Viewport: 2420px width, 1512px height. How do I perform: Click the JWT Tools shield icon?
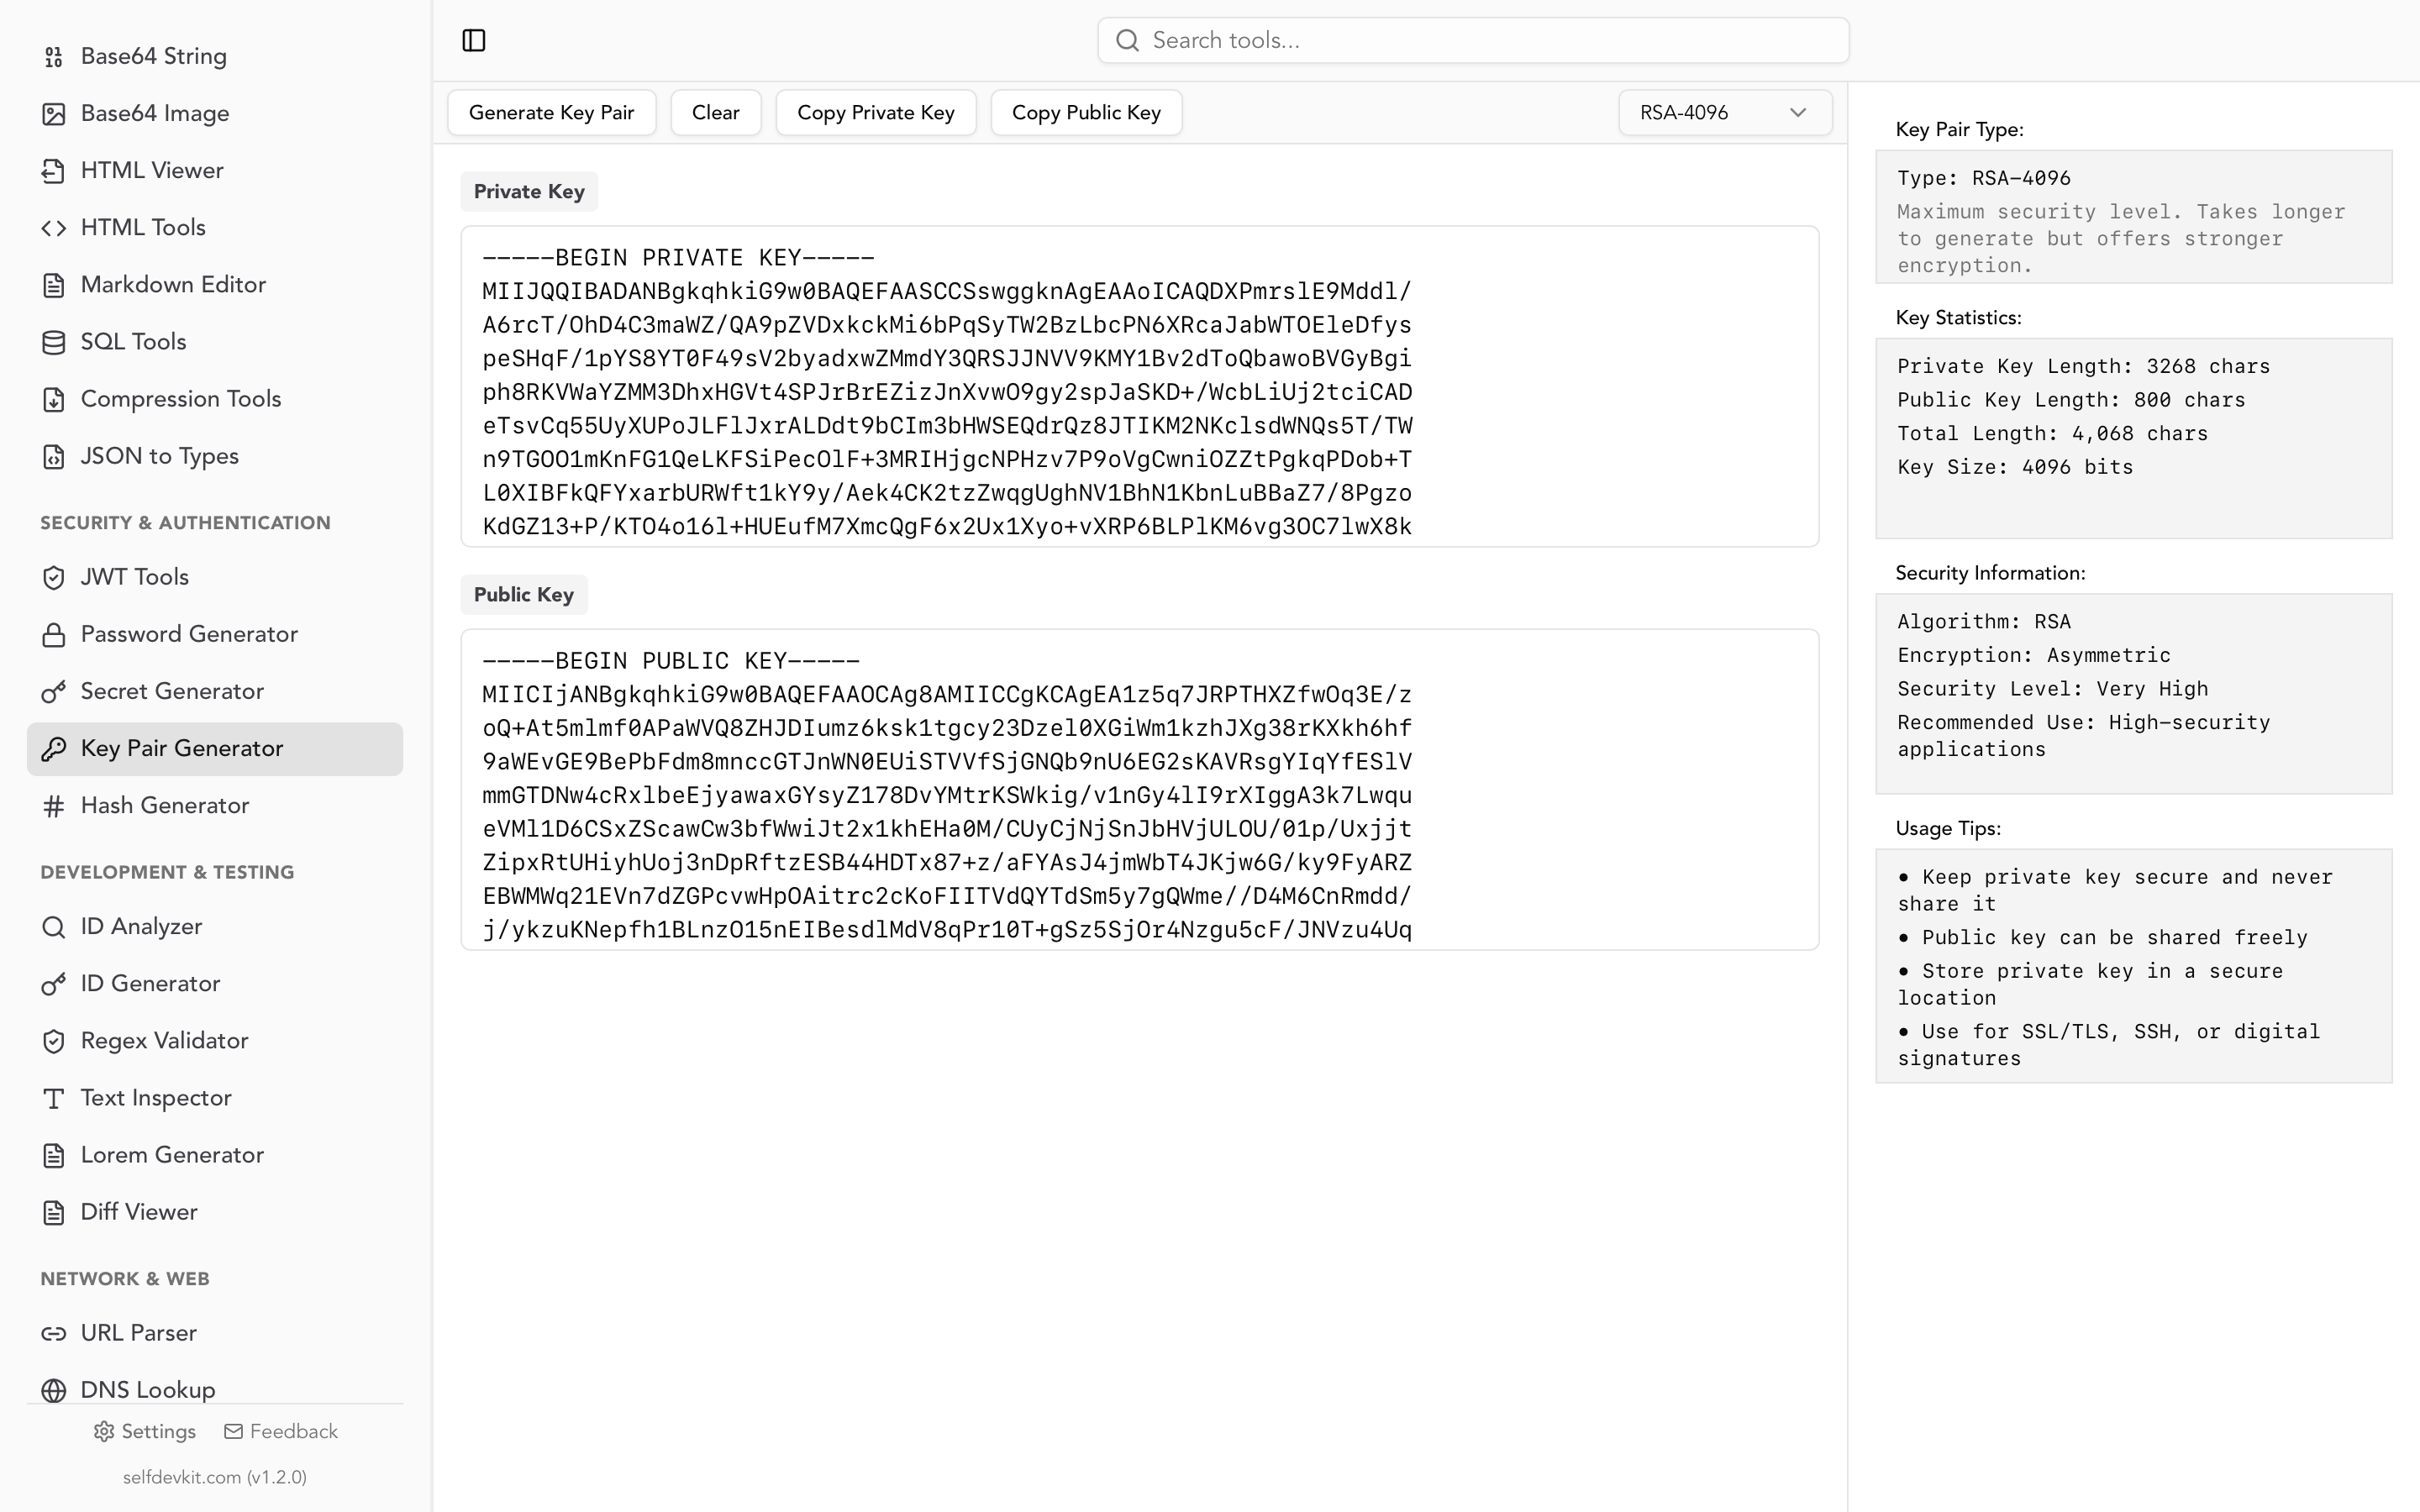tap(54, 577)
